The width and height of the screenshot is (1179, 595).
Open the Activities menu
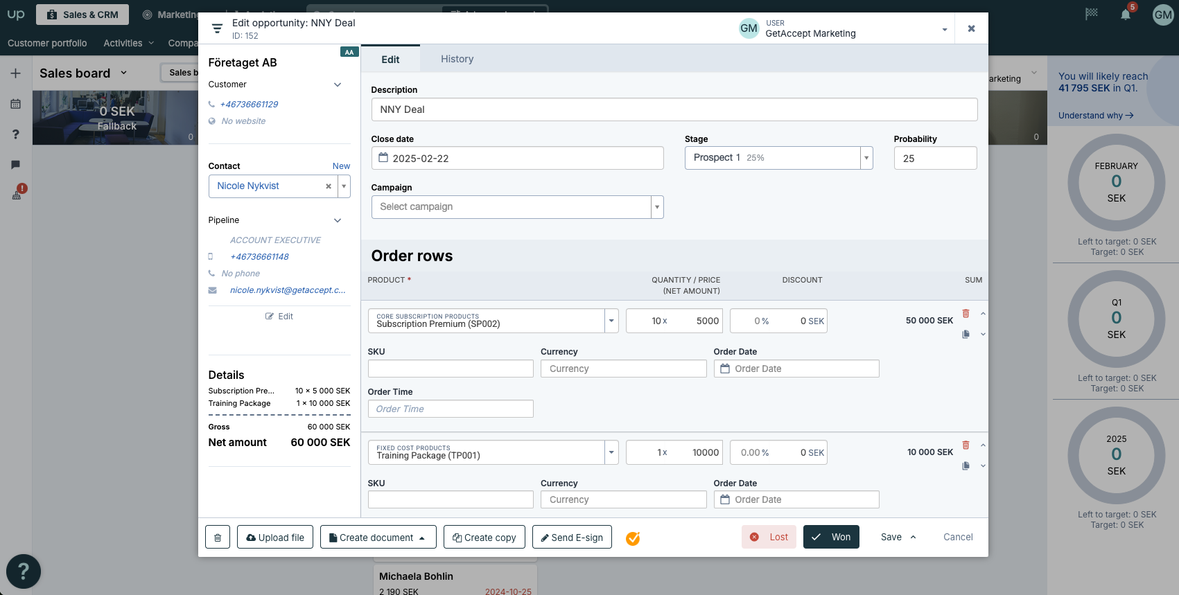[x=128, y=43]
